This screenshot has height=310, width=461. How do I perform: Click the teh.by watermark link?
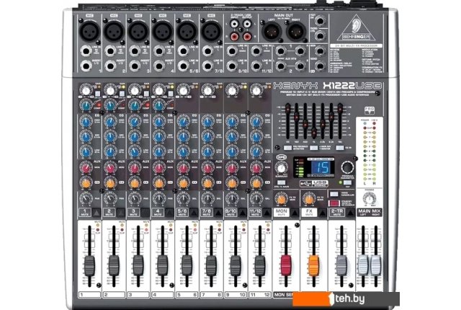[x=426, y=296]
